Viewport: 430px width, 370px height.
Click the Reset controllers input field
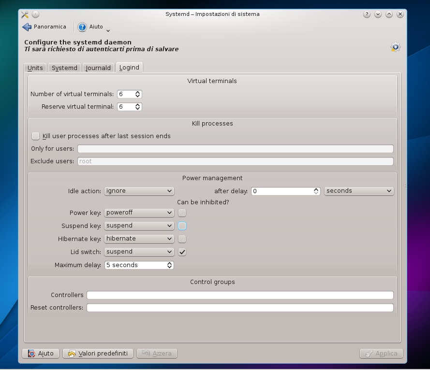click(240, 308)
